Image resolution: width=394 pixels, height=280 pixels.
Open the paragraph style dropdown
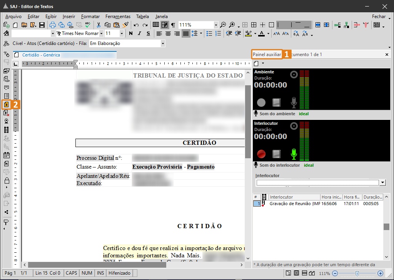point(52,33)
